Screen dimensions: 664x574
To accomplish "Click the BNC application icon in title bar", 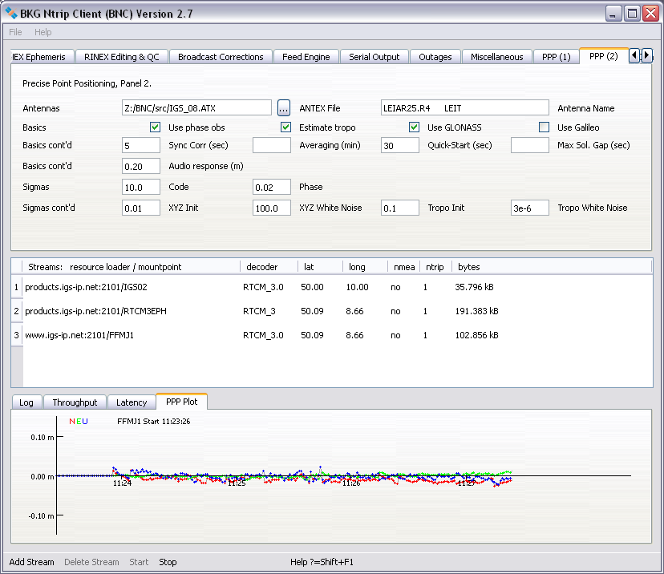I will [x=12, y=13].
